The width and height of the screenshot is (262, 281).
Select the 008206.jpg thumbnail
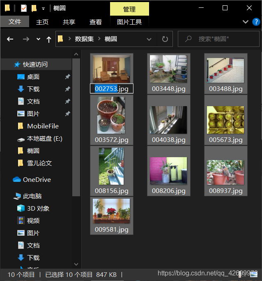point(168,171)
